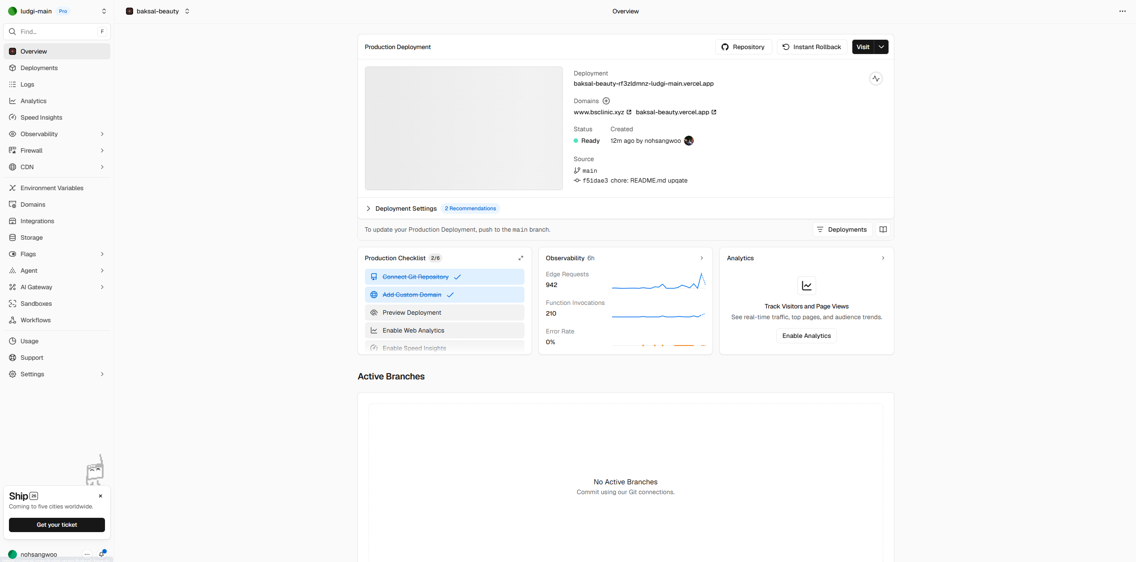Select Preview Deployment checklist item

(x=444, y=312)
